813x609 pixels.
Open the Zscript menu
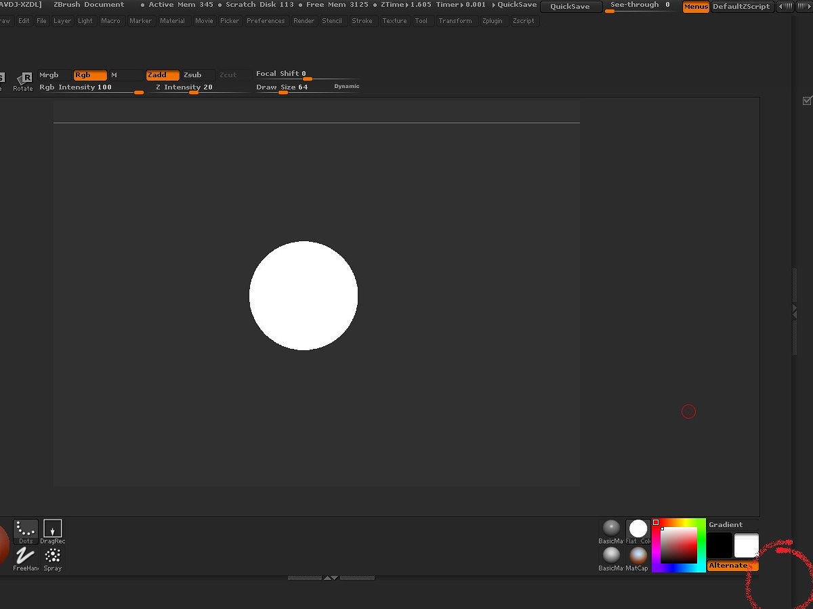pyautogui.click(x=524, y=21)
